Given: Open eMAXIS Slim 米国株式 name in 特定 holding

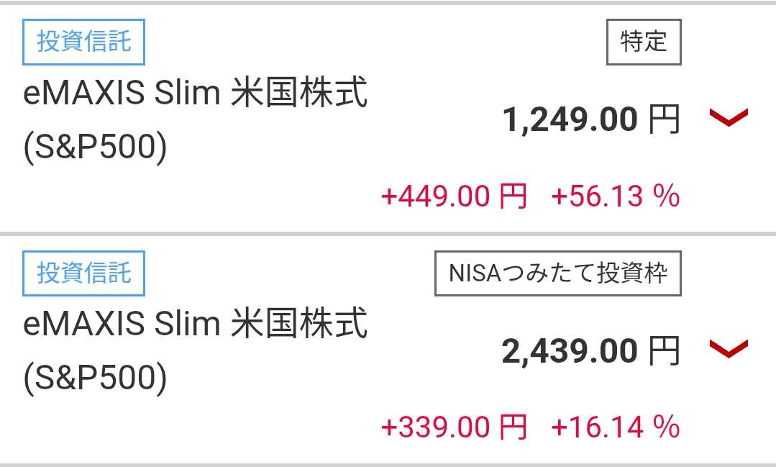Looking at the screenshot, I should click(x=196, y=95).
